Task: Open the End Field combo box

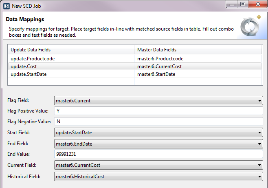Action: click(158, 144)
